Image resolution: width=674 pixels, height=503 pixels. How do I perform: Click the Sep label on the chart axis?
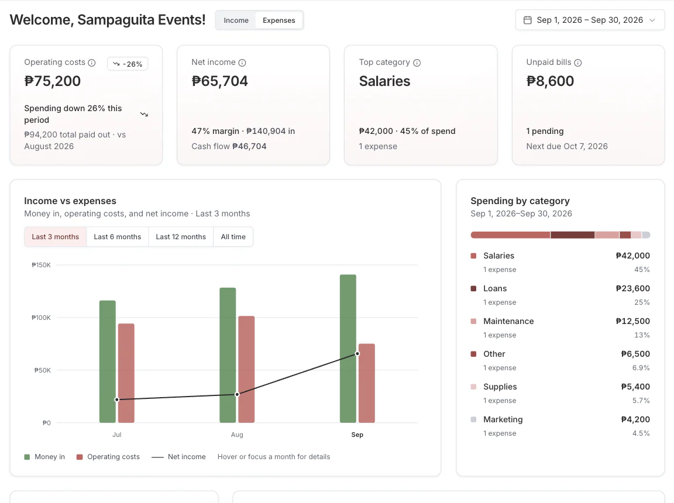(357, 435)
